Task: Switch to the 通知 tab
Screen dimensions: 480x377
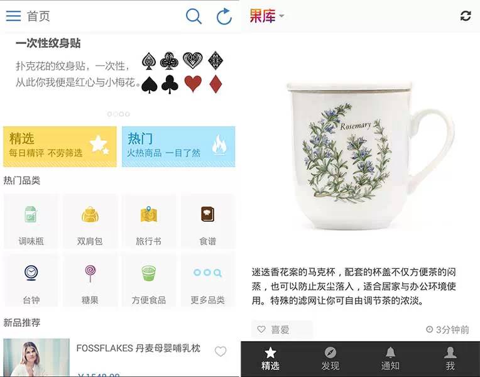Action: point(390,359)
